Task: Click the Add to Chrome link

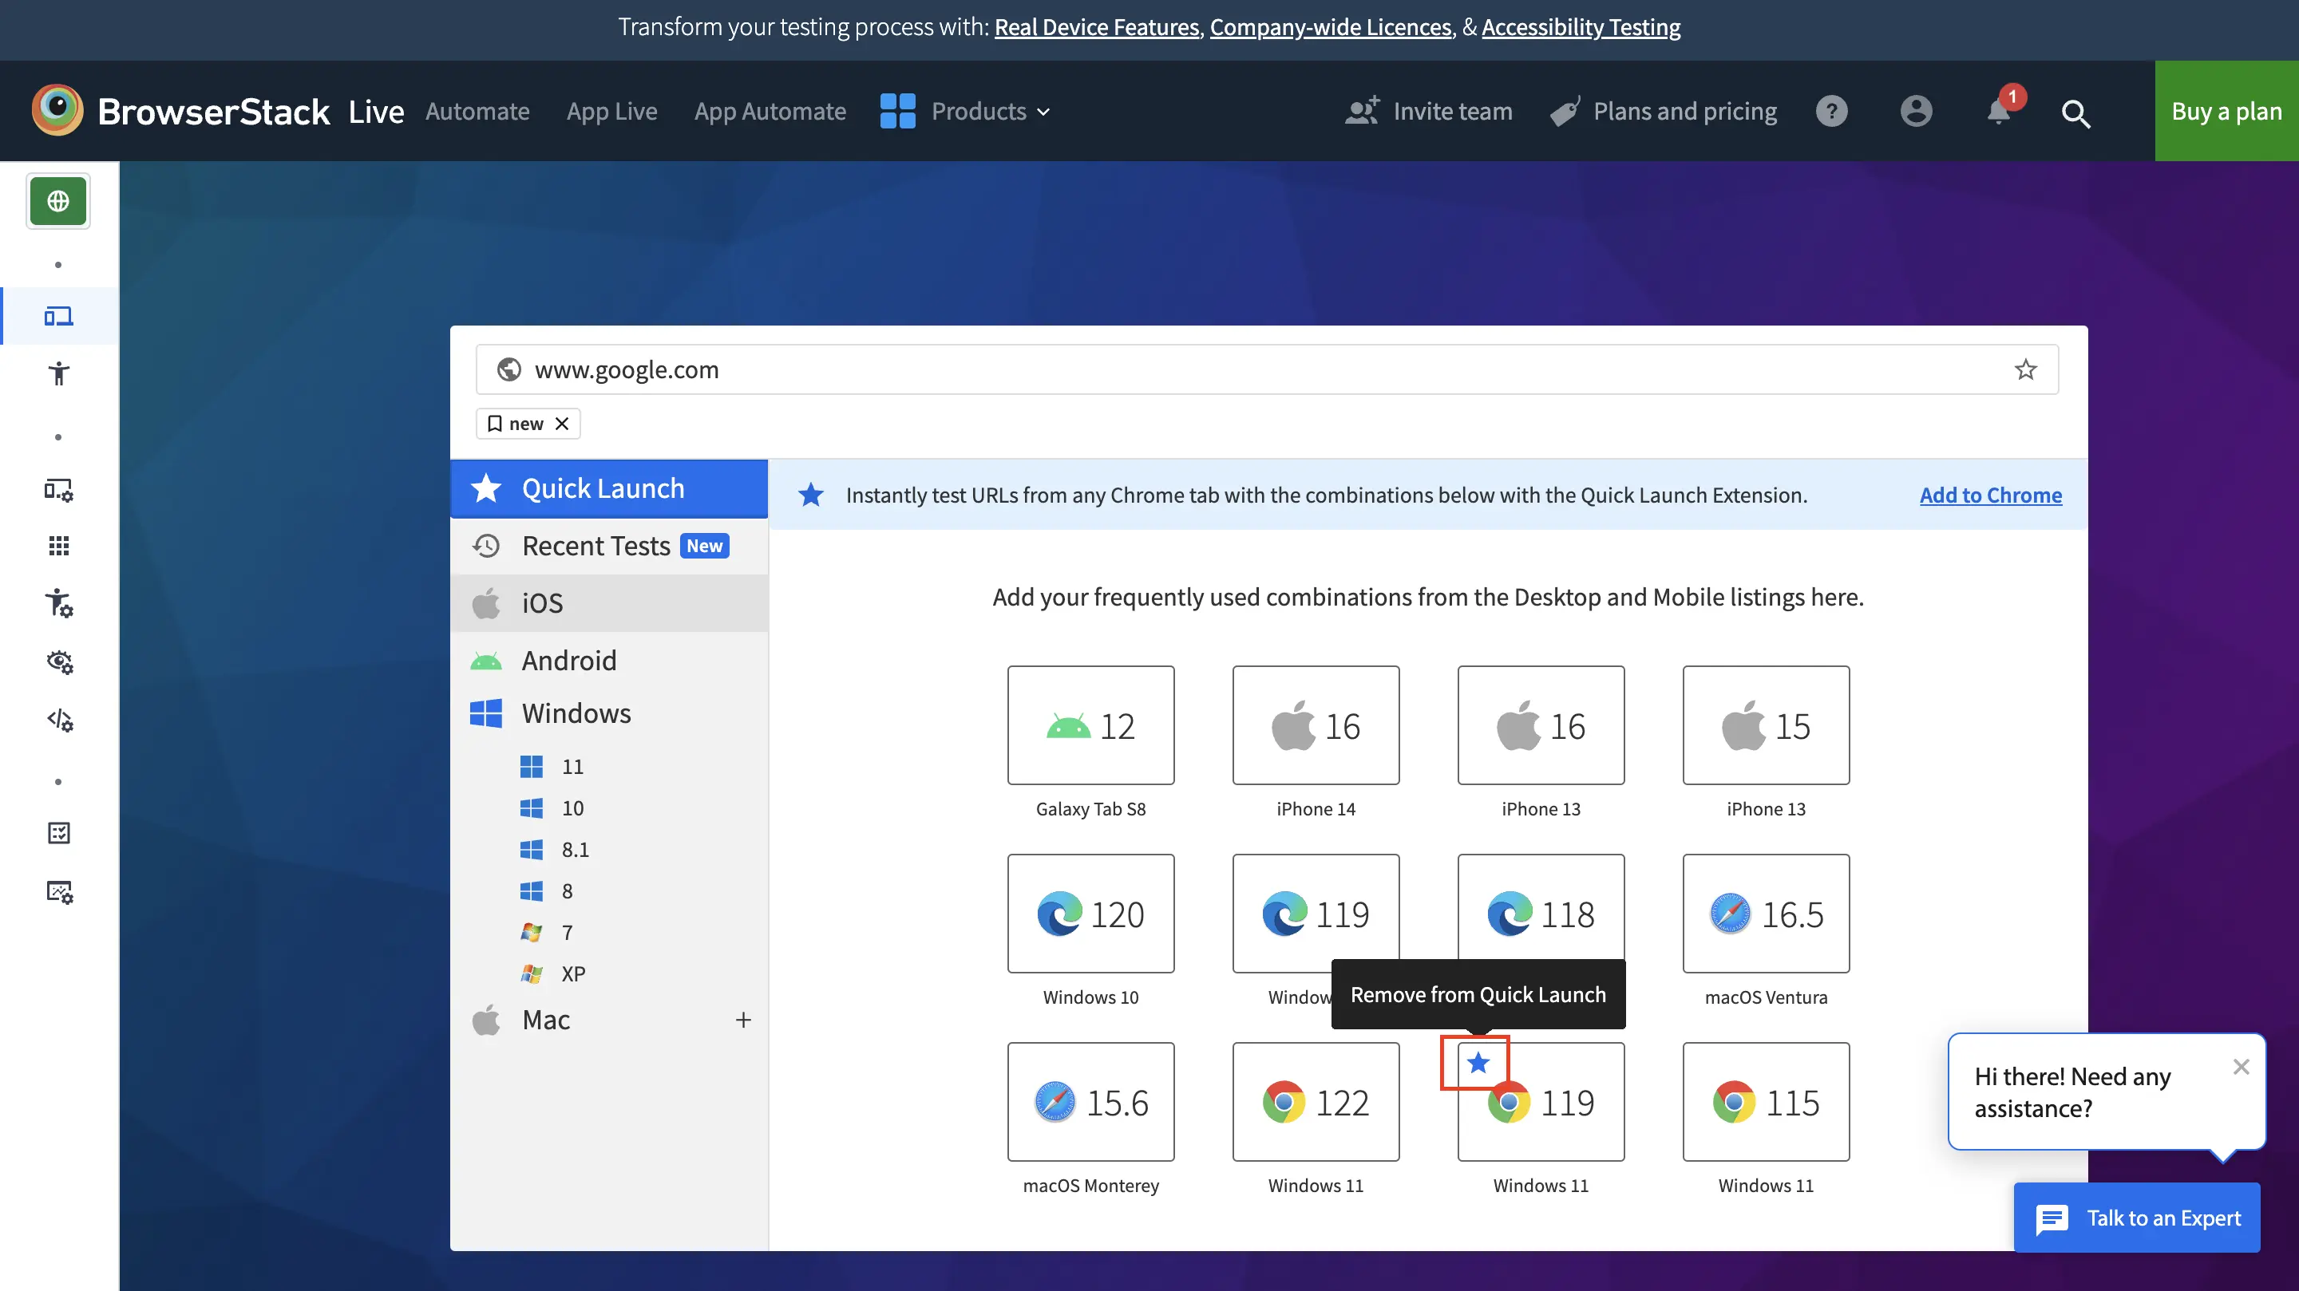Action: (x=1990, y=495)
